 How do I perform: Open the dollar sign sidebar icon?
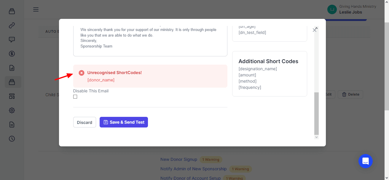[12, 54]
